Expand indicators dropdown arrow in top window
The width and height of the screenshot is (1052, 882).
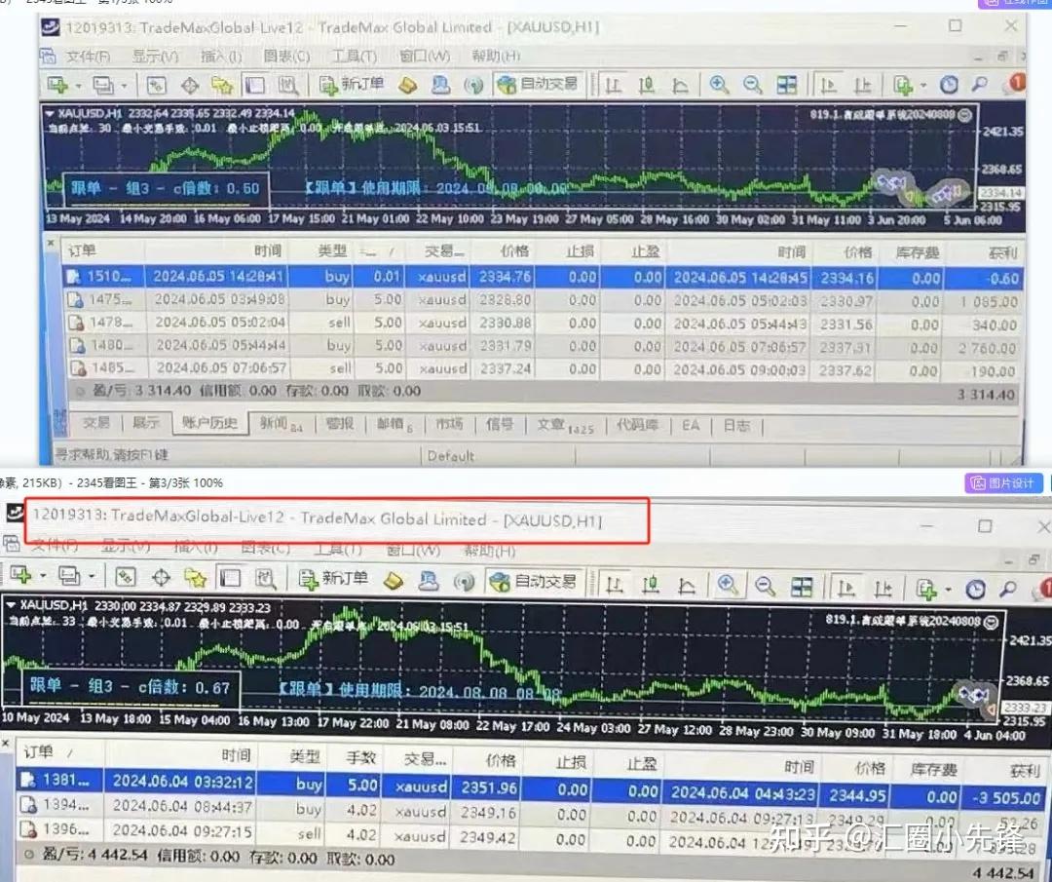(x=923, y=86)
